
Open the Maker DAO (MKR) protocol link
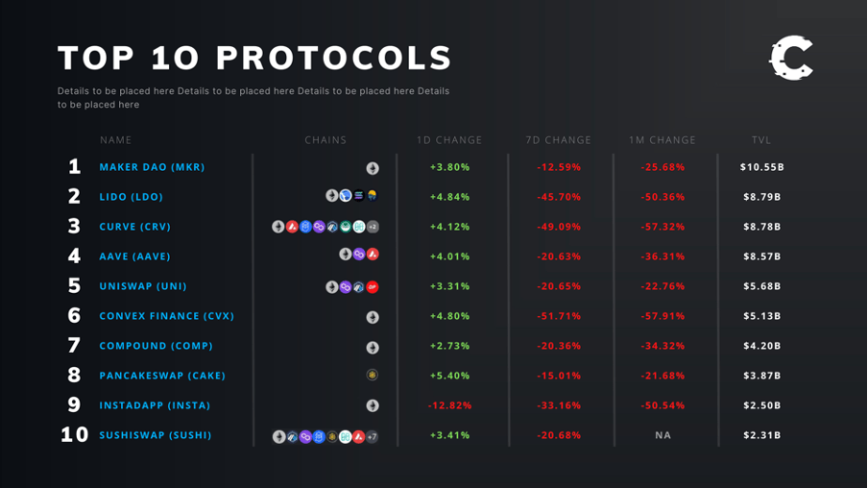[152, 167]
